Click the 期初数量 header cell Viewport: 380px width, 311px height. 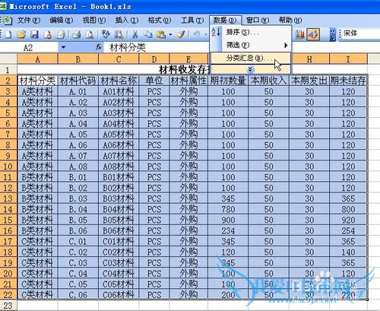coord(228,81)
